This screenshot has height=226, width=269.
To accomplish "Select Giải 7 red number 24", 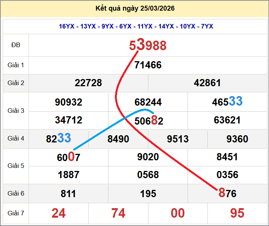I will tap(59, 213).
